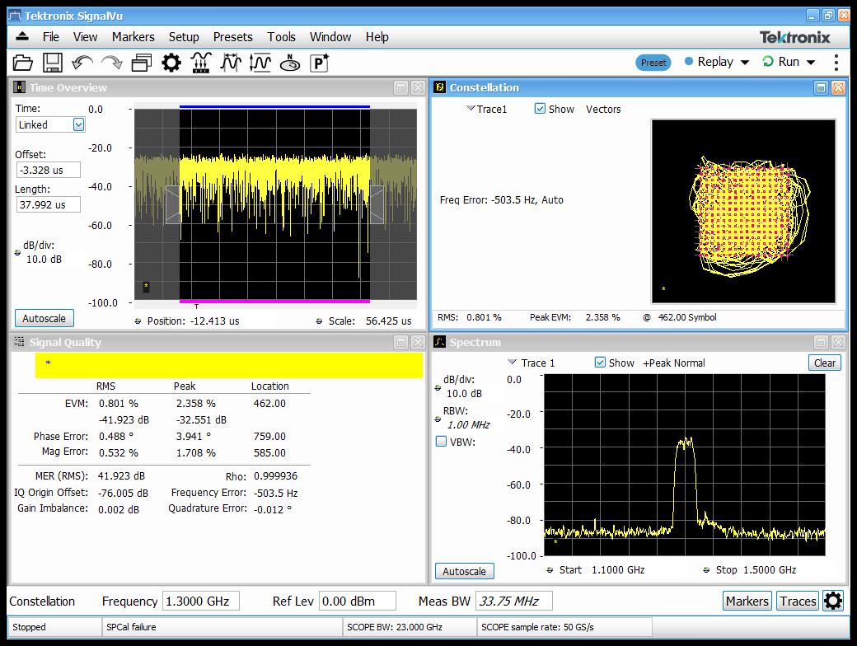The image size is (857, 646).
Task: Adjust the Spectrum dB/div knob
Action: point(438,387)
